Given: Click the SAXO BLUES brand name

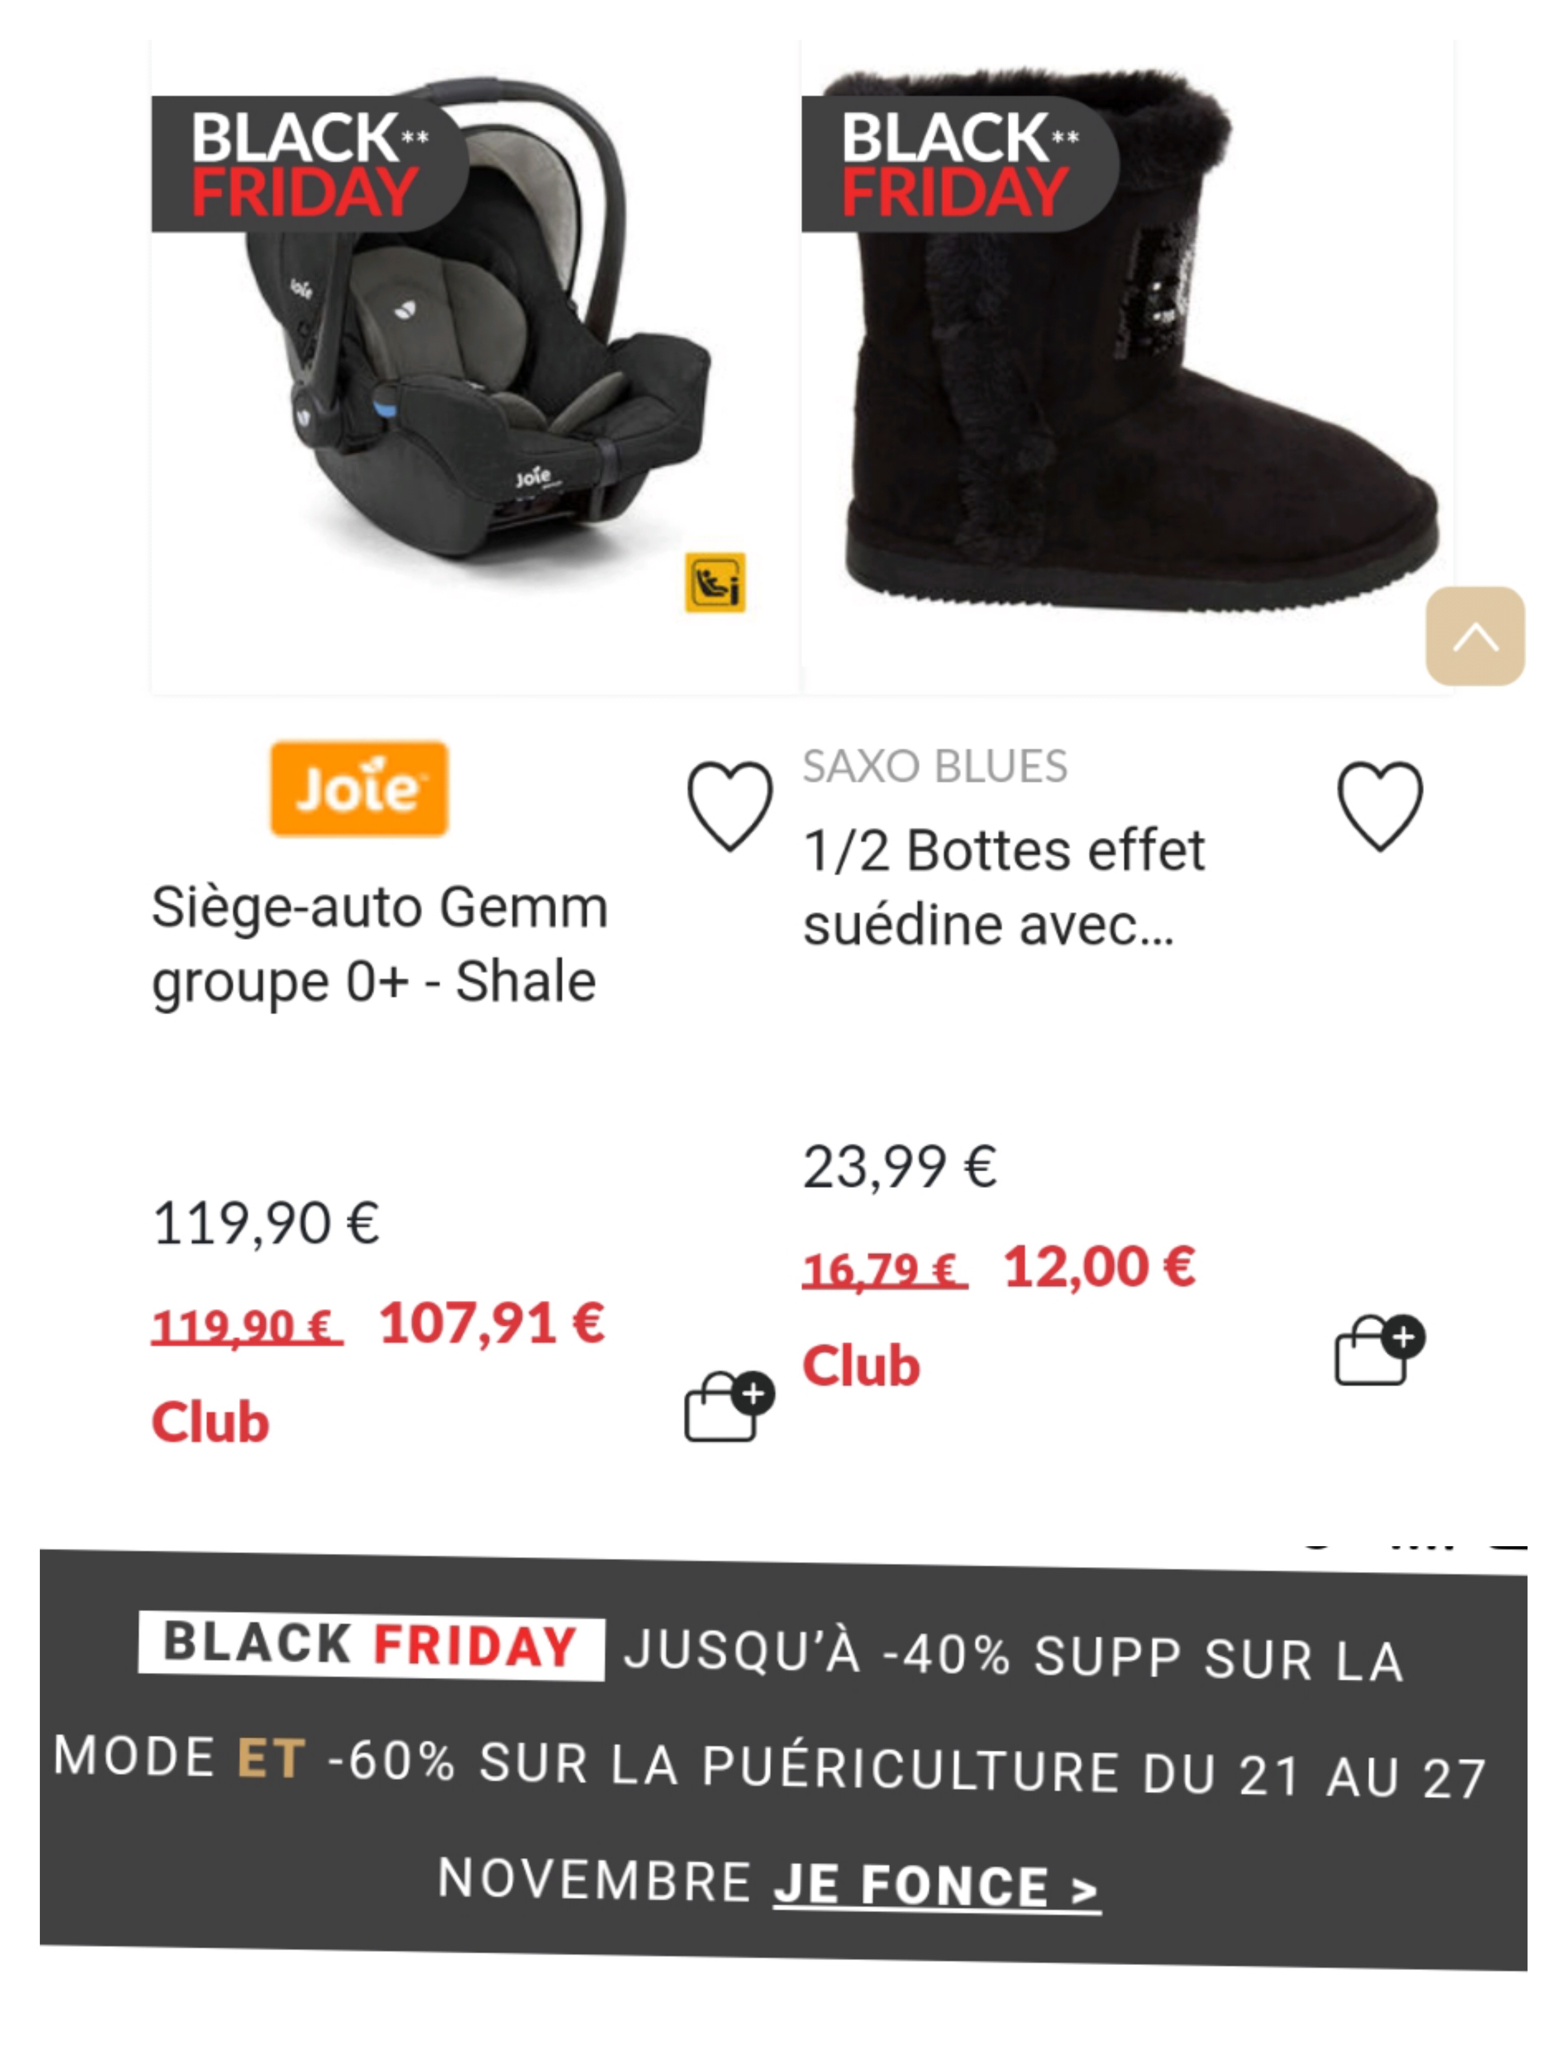Looking at the screenshot, I should [934, 766].
